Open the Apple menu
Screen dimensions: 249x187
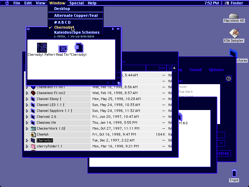[7, 3]
